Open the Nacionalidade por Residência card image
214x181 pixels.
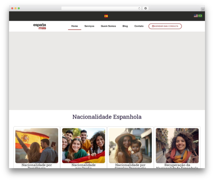pyautogui.click(x=37, y=145)
